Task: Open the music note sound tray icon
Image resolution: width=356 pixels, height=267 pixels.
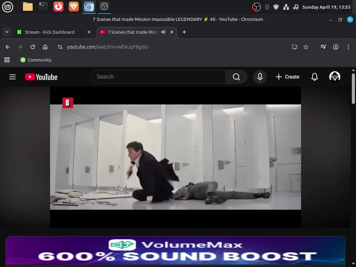Action: [x=296, y=7]
